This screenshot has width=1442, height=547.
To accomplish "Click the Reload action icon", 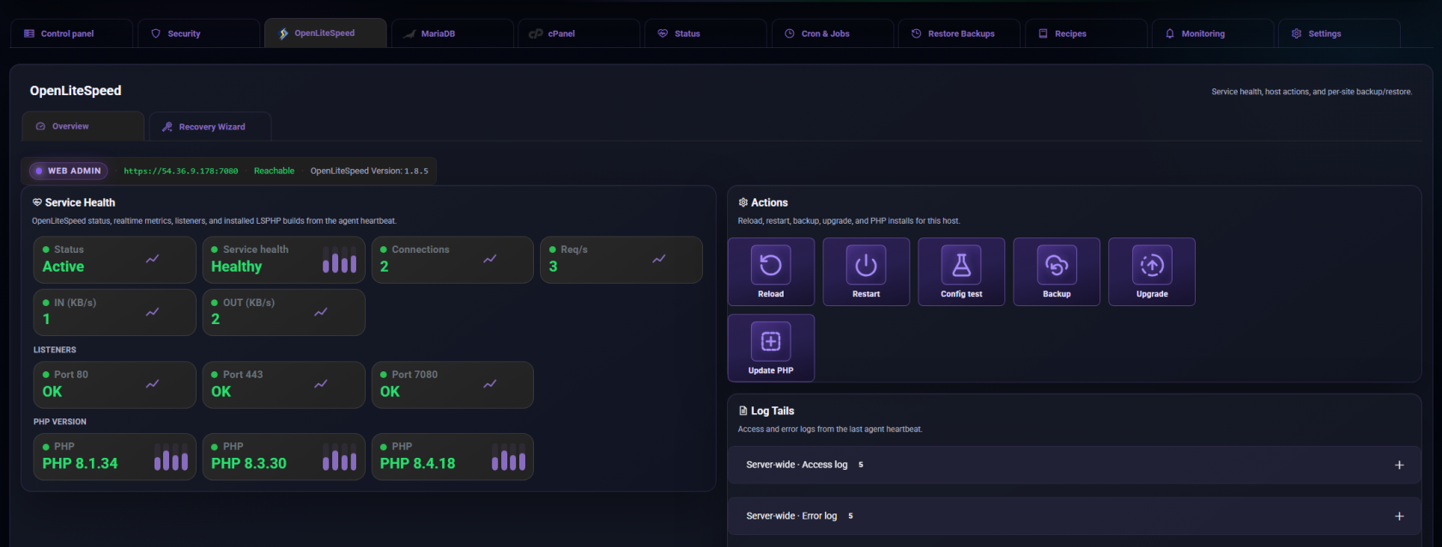I will pyautogui.click(x=771, y=265).
